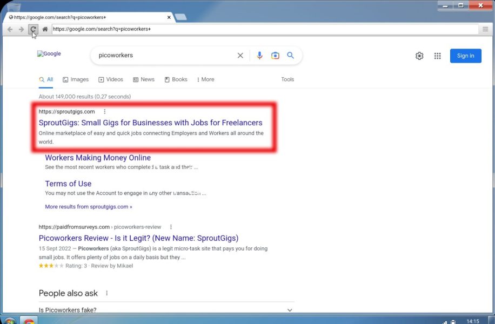Open Google settings gear icon

point(419,56)
